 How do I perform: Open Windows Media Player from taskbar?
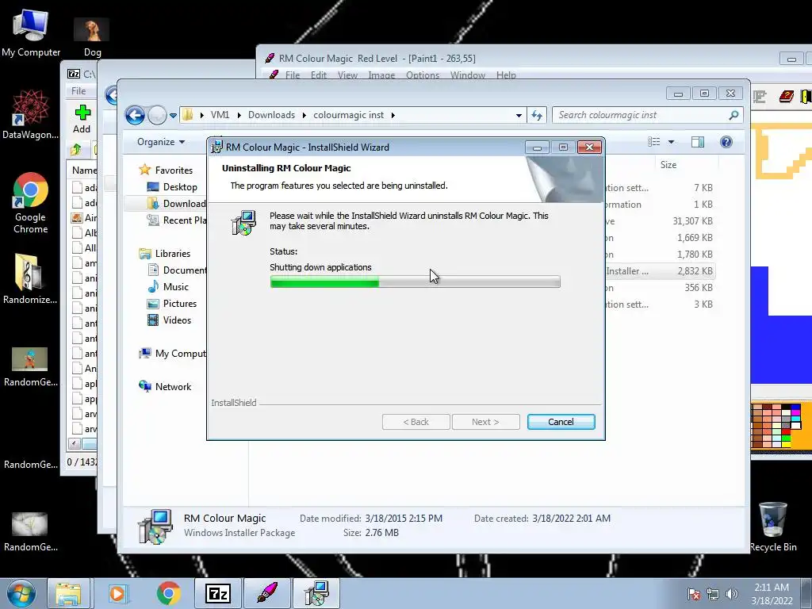[117, 593]
